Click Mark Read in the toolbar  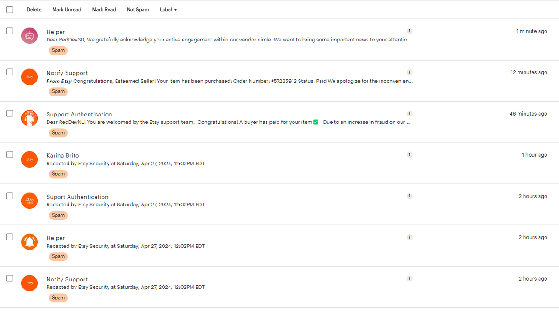pos(104,9)
